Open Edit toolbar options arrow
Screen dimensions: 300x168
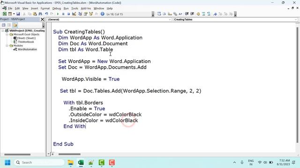coord(235,14)
